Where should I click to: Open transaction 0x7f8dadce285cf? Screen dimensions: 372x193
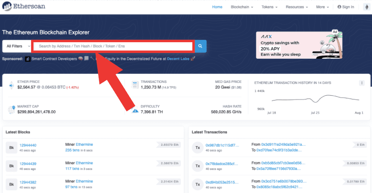click(222, 164)
